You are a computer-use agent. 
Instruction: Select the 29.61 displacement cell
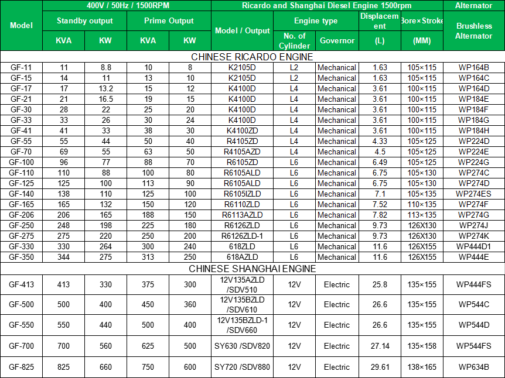pos(380,367)
